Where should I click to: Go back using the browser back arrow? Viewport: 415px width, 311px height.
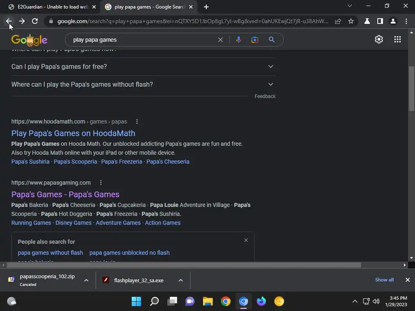click(9, 21)
